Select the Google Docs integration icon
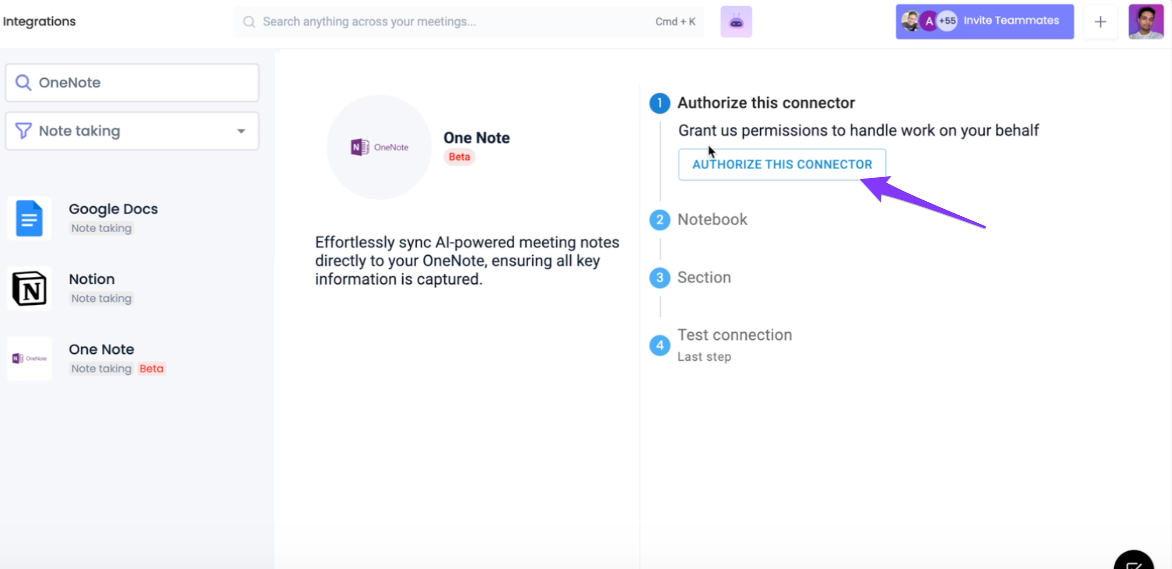Screen dimensions: 1172x569 [x=28, y=218]
